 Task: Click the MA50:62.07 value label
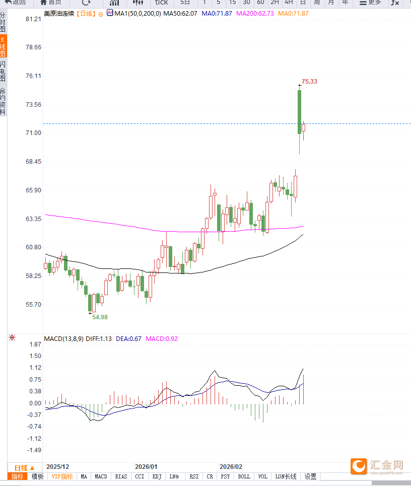tap(180, 14)
